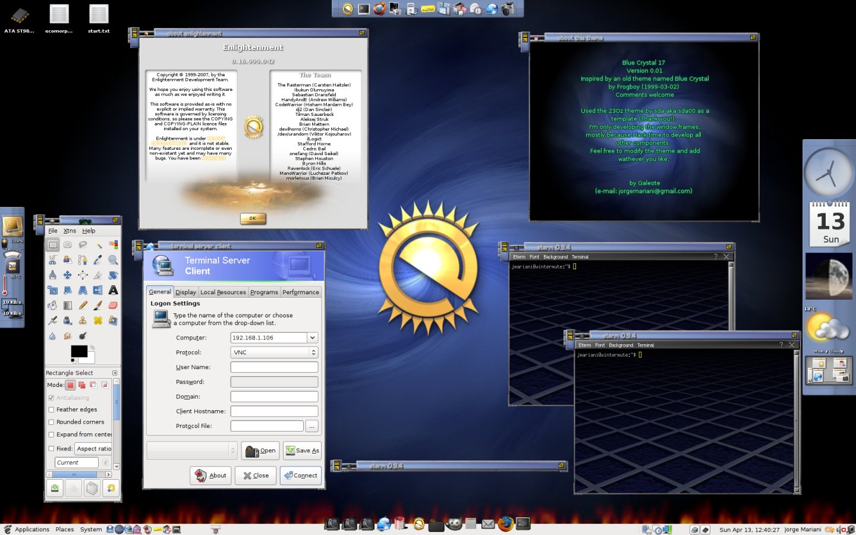Open the mail envelope icon in bottom panel

click(488, 524)
